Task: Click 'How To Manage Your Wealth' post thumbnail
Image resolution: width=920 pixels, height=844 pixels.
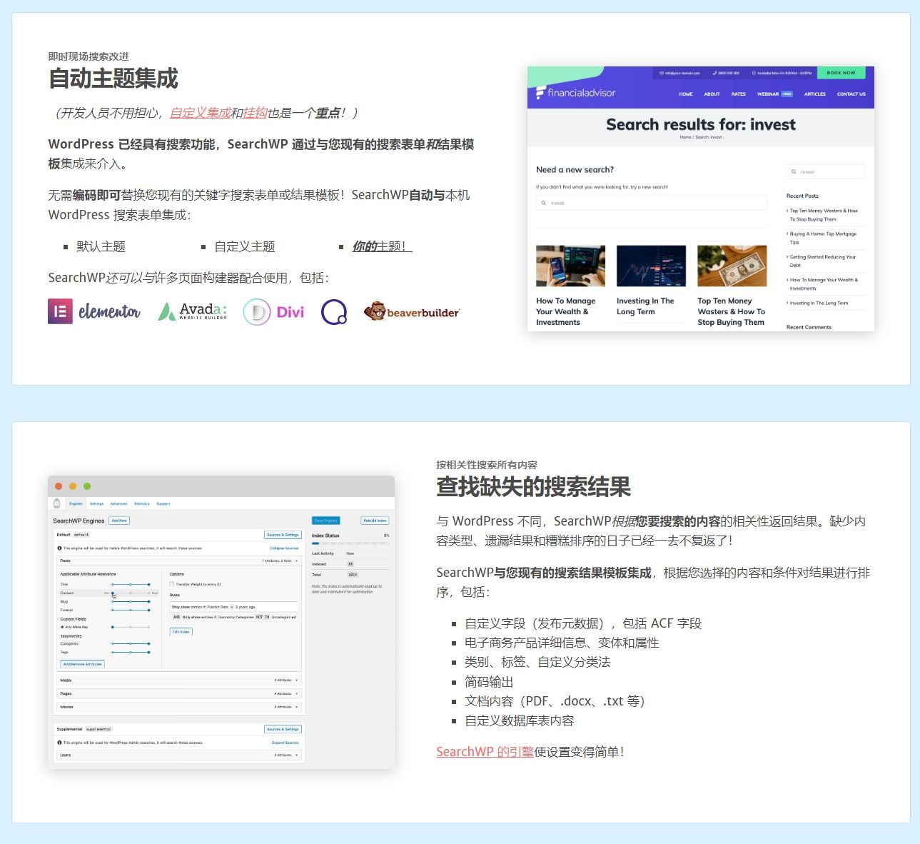Action: [570, 266]
